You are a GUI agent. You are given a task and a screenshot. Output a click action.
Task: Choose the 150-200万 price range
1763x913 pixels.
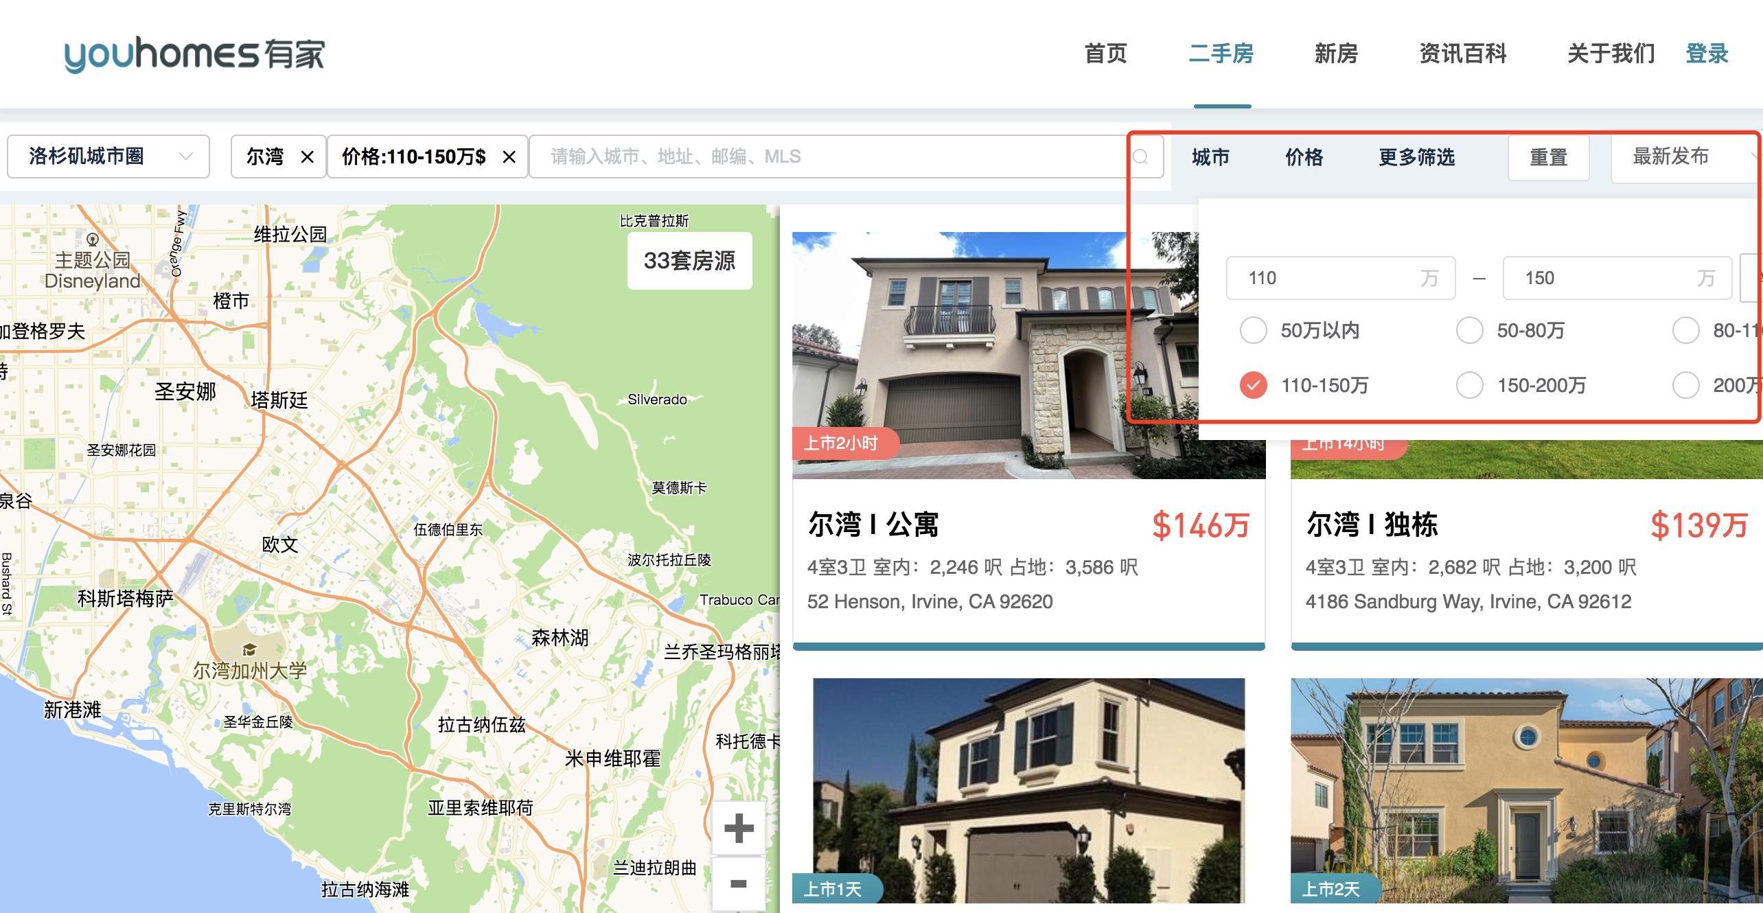[1470, 385]
